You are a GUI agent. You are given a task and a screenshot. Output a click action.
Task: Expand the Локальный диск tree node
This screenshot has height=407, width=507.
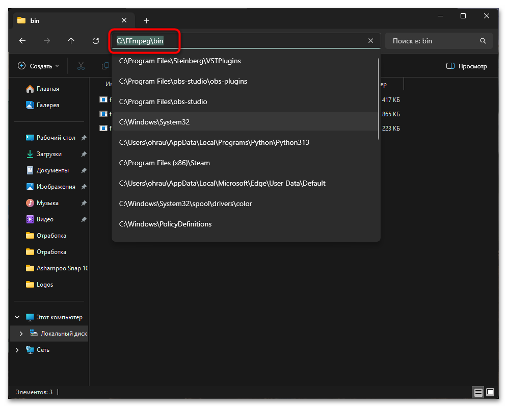tap(21, 333)
